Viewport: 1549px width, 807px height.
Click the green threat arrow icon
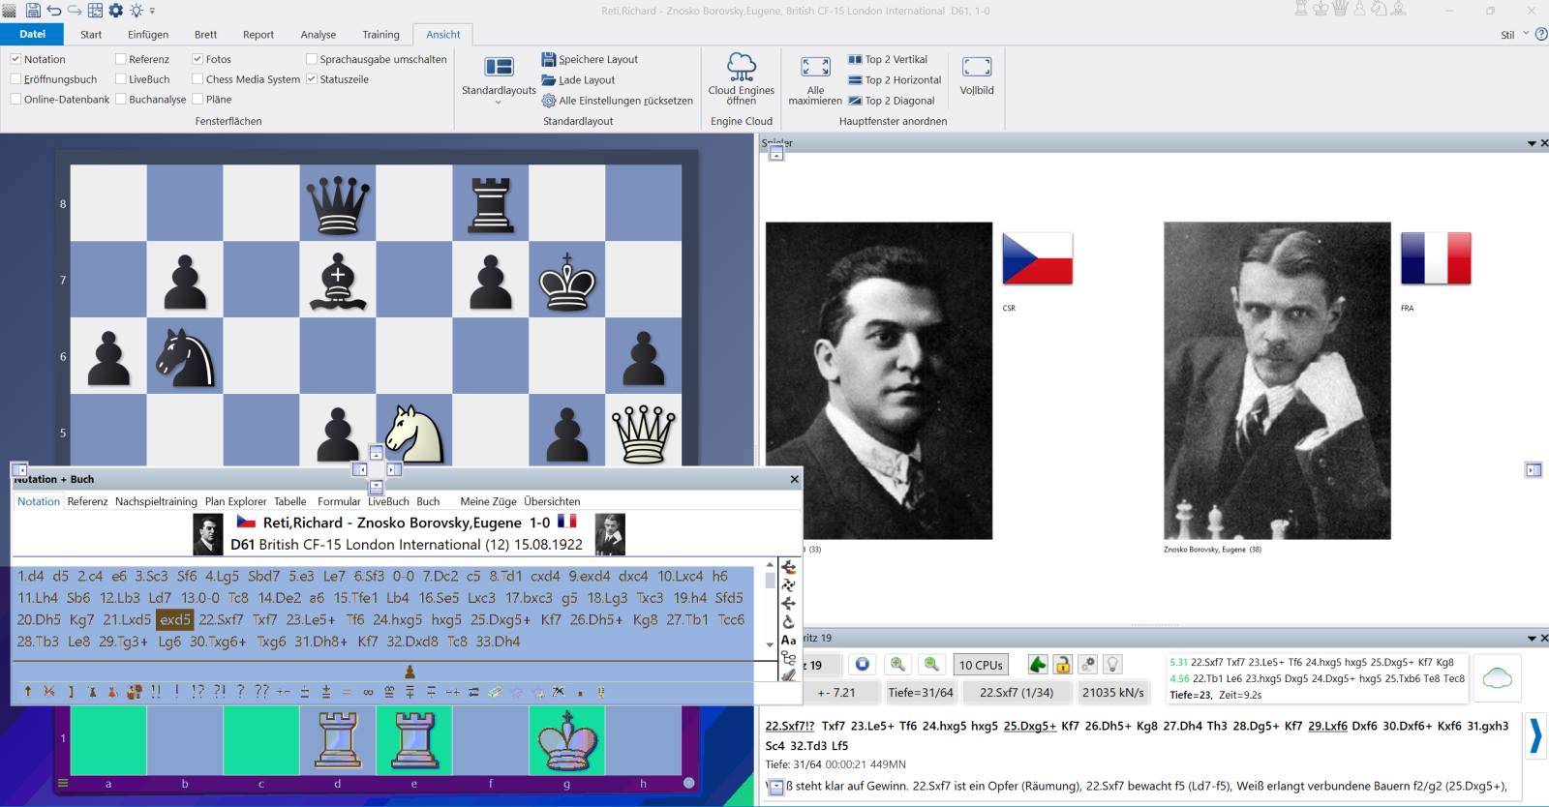[x=1037, y=664]
